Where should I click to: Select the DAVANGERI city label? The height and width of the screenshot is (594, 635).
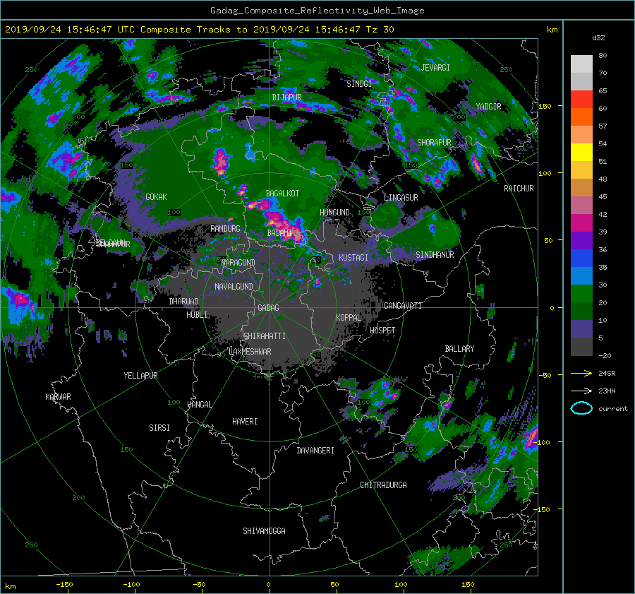point(315,451)
